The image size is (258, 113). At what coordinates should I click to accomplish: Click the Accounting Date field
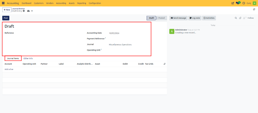point(129,33)
